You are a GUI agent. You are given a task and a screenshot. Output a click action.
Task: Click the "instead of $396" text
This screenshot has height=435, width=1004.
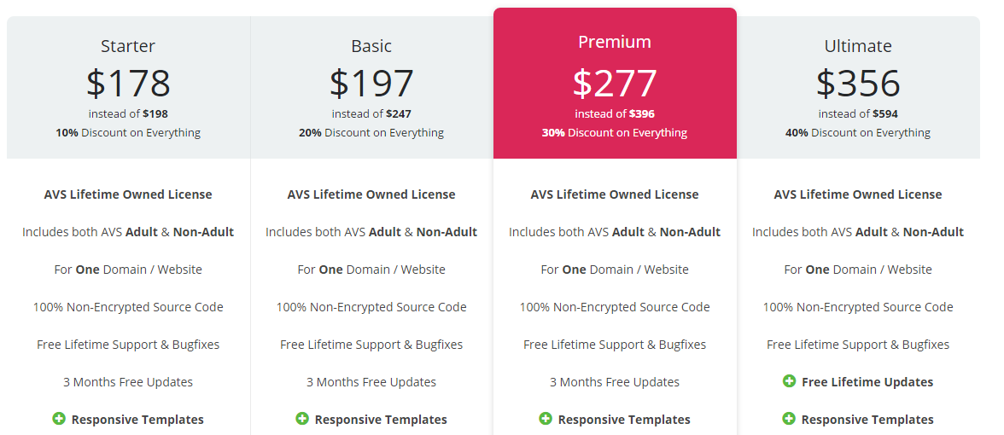point(615,113)
